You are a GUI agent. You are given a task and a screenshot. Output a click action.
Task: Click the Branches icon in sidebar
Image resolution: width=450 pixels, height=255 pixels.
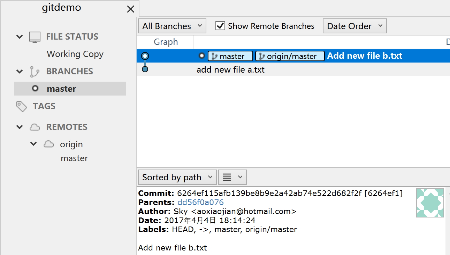click(35, 72)
